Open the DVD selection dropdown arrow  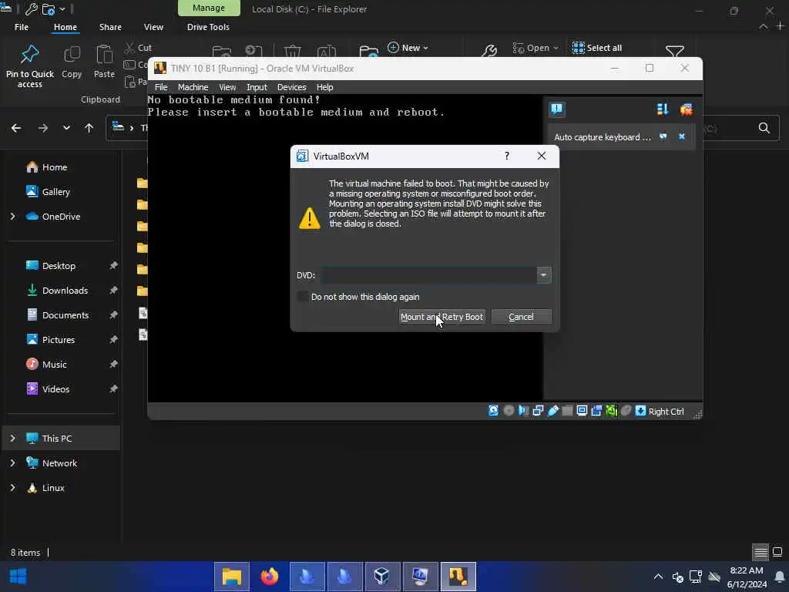point(543,275)
